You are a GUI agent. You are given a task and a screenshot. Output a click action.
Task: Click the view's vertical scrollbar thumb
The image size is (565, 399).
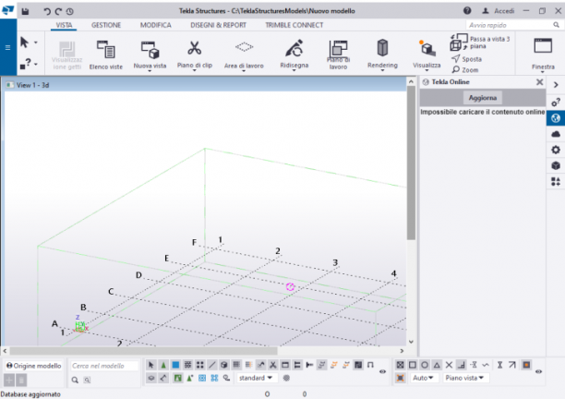click(411, 163)
